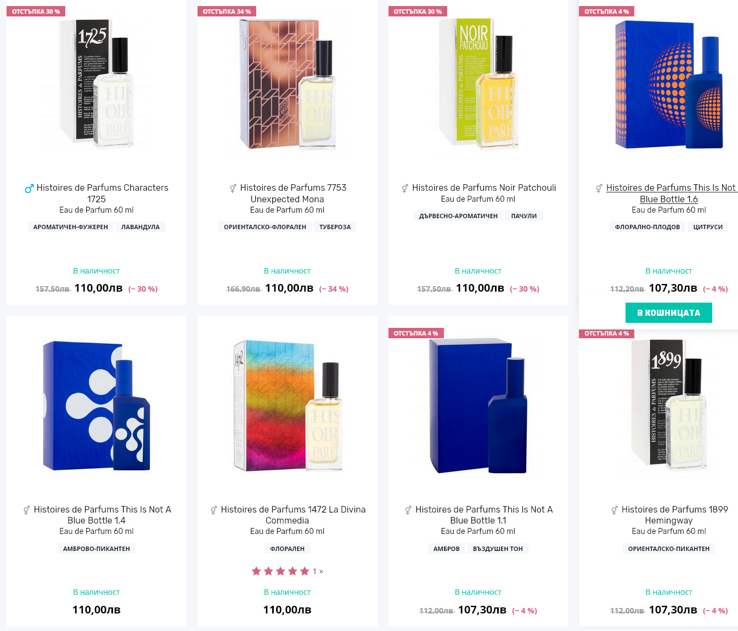The height and width of the screenshot is (631, 738).
Task: Click the five-star rating of La Divina Commedia
Action: click(x=280, y=571)
